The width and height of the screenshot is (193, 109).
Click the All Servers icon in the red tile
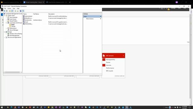coord(104,56)
